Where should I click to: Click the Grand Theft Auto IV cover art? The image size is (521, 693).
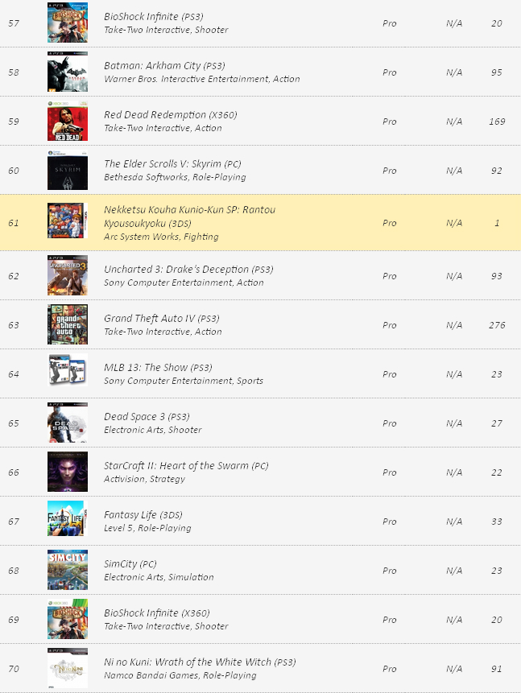[68, 325]
